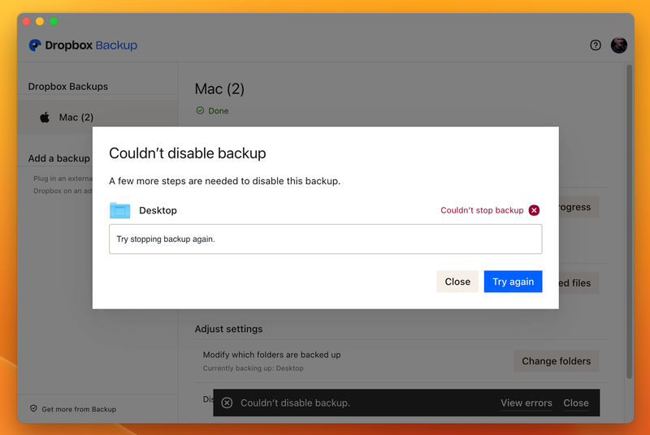Click the error circle icon in toast
This screenshot has width=650, height=435.
pyautogui.click(x=227, y=403)
